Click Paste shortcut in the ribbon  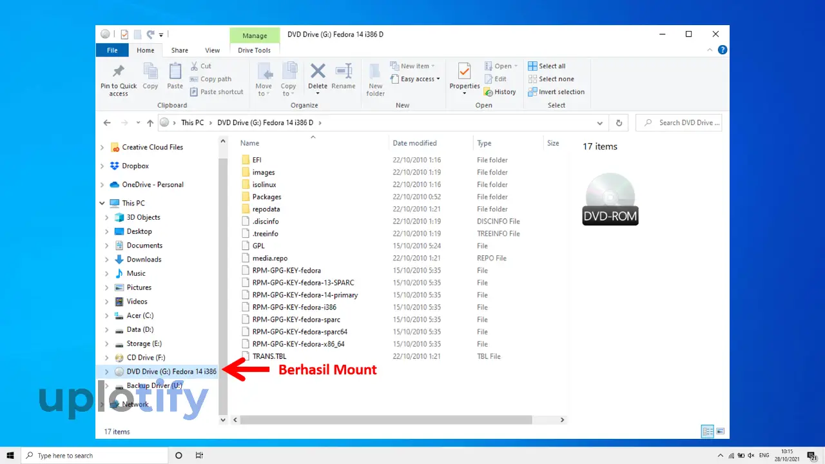coord(217,92)
